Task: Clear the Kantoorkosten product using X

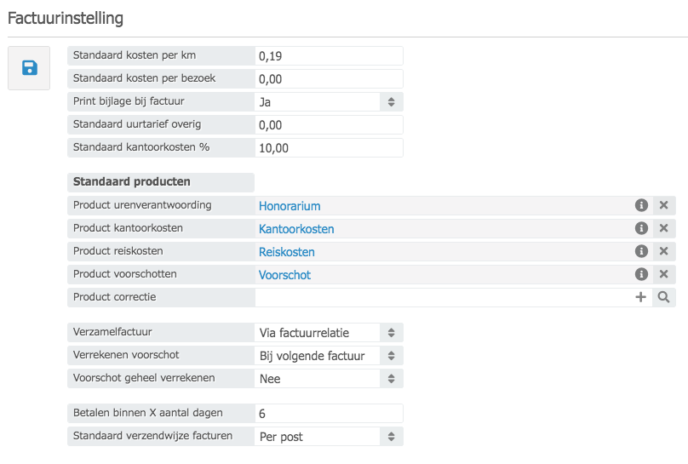Action: [664, 228]
